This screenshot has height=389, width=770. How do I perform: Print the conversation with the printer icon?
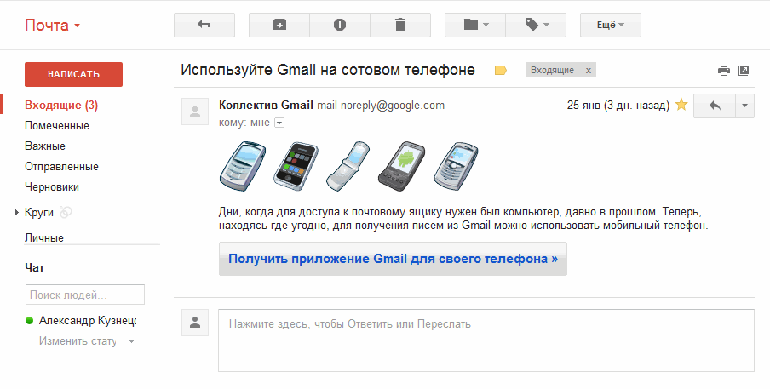pyautogui.click(x=723, y=71)
